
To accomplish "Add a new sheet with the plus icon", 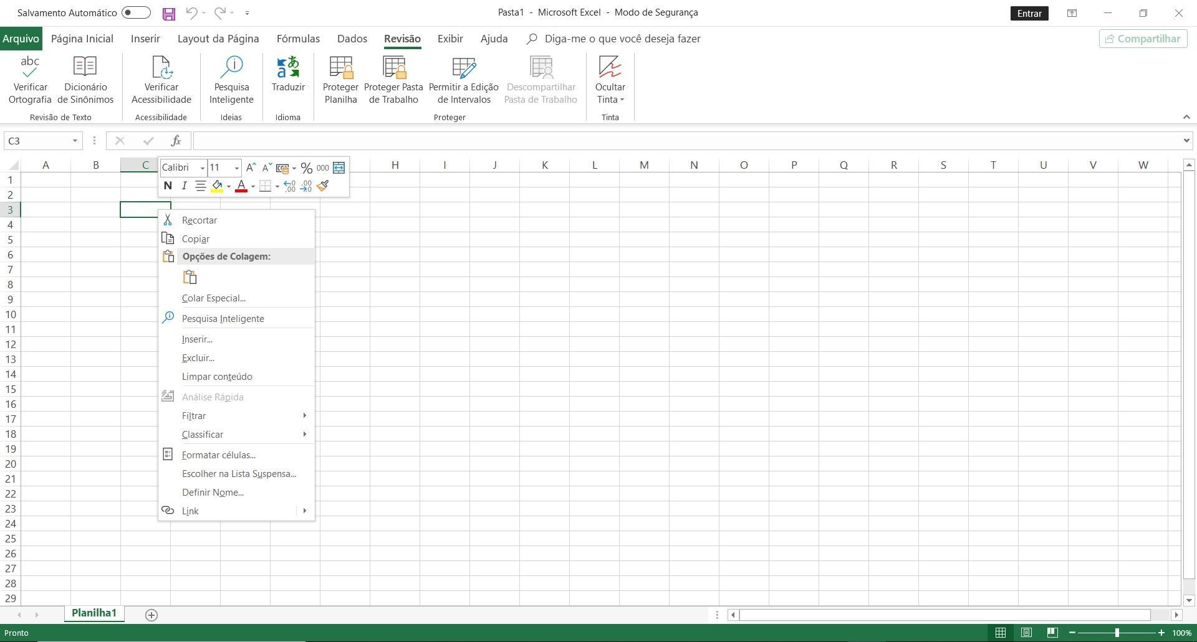I will pos(151,615).
